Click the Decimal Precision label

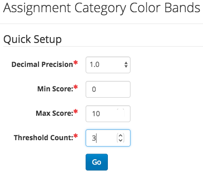(x=42, y=64)
